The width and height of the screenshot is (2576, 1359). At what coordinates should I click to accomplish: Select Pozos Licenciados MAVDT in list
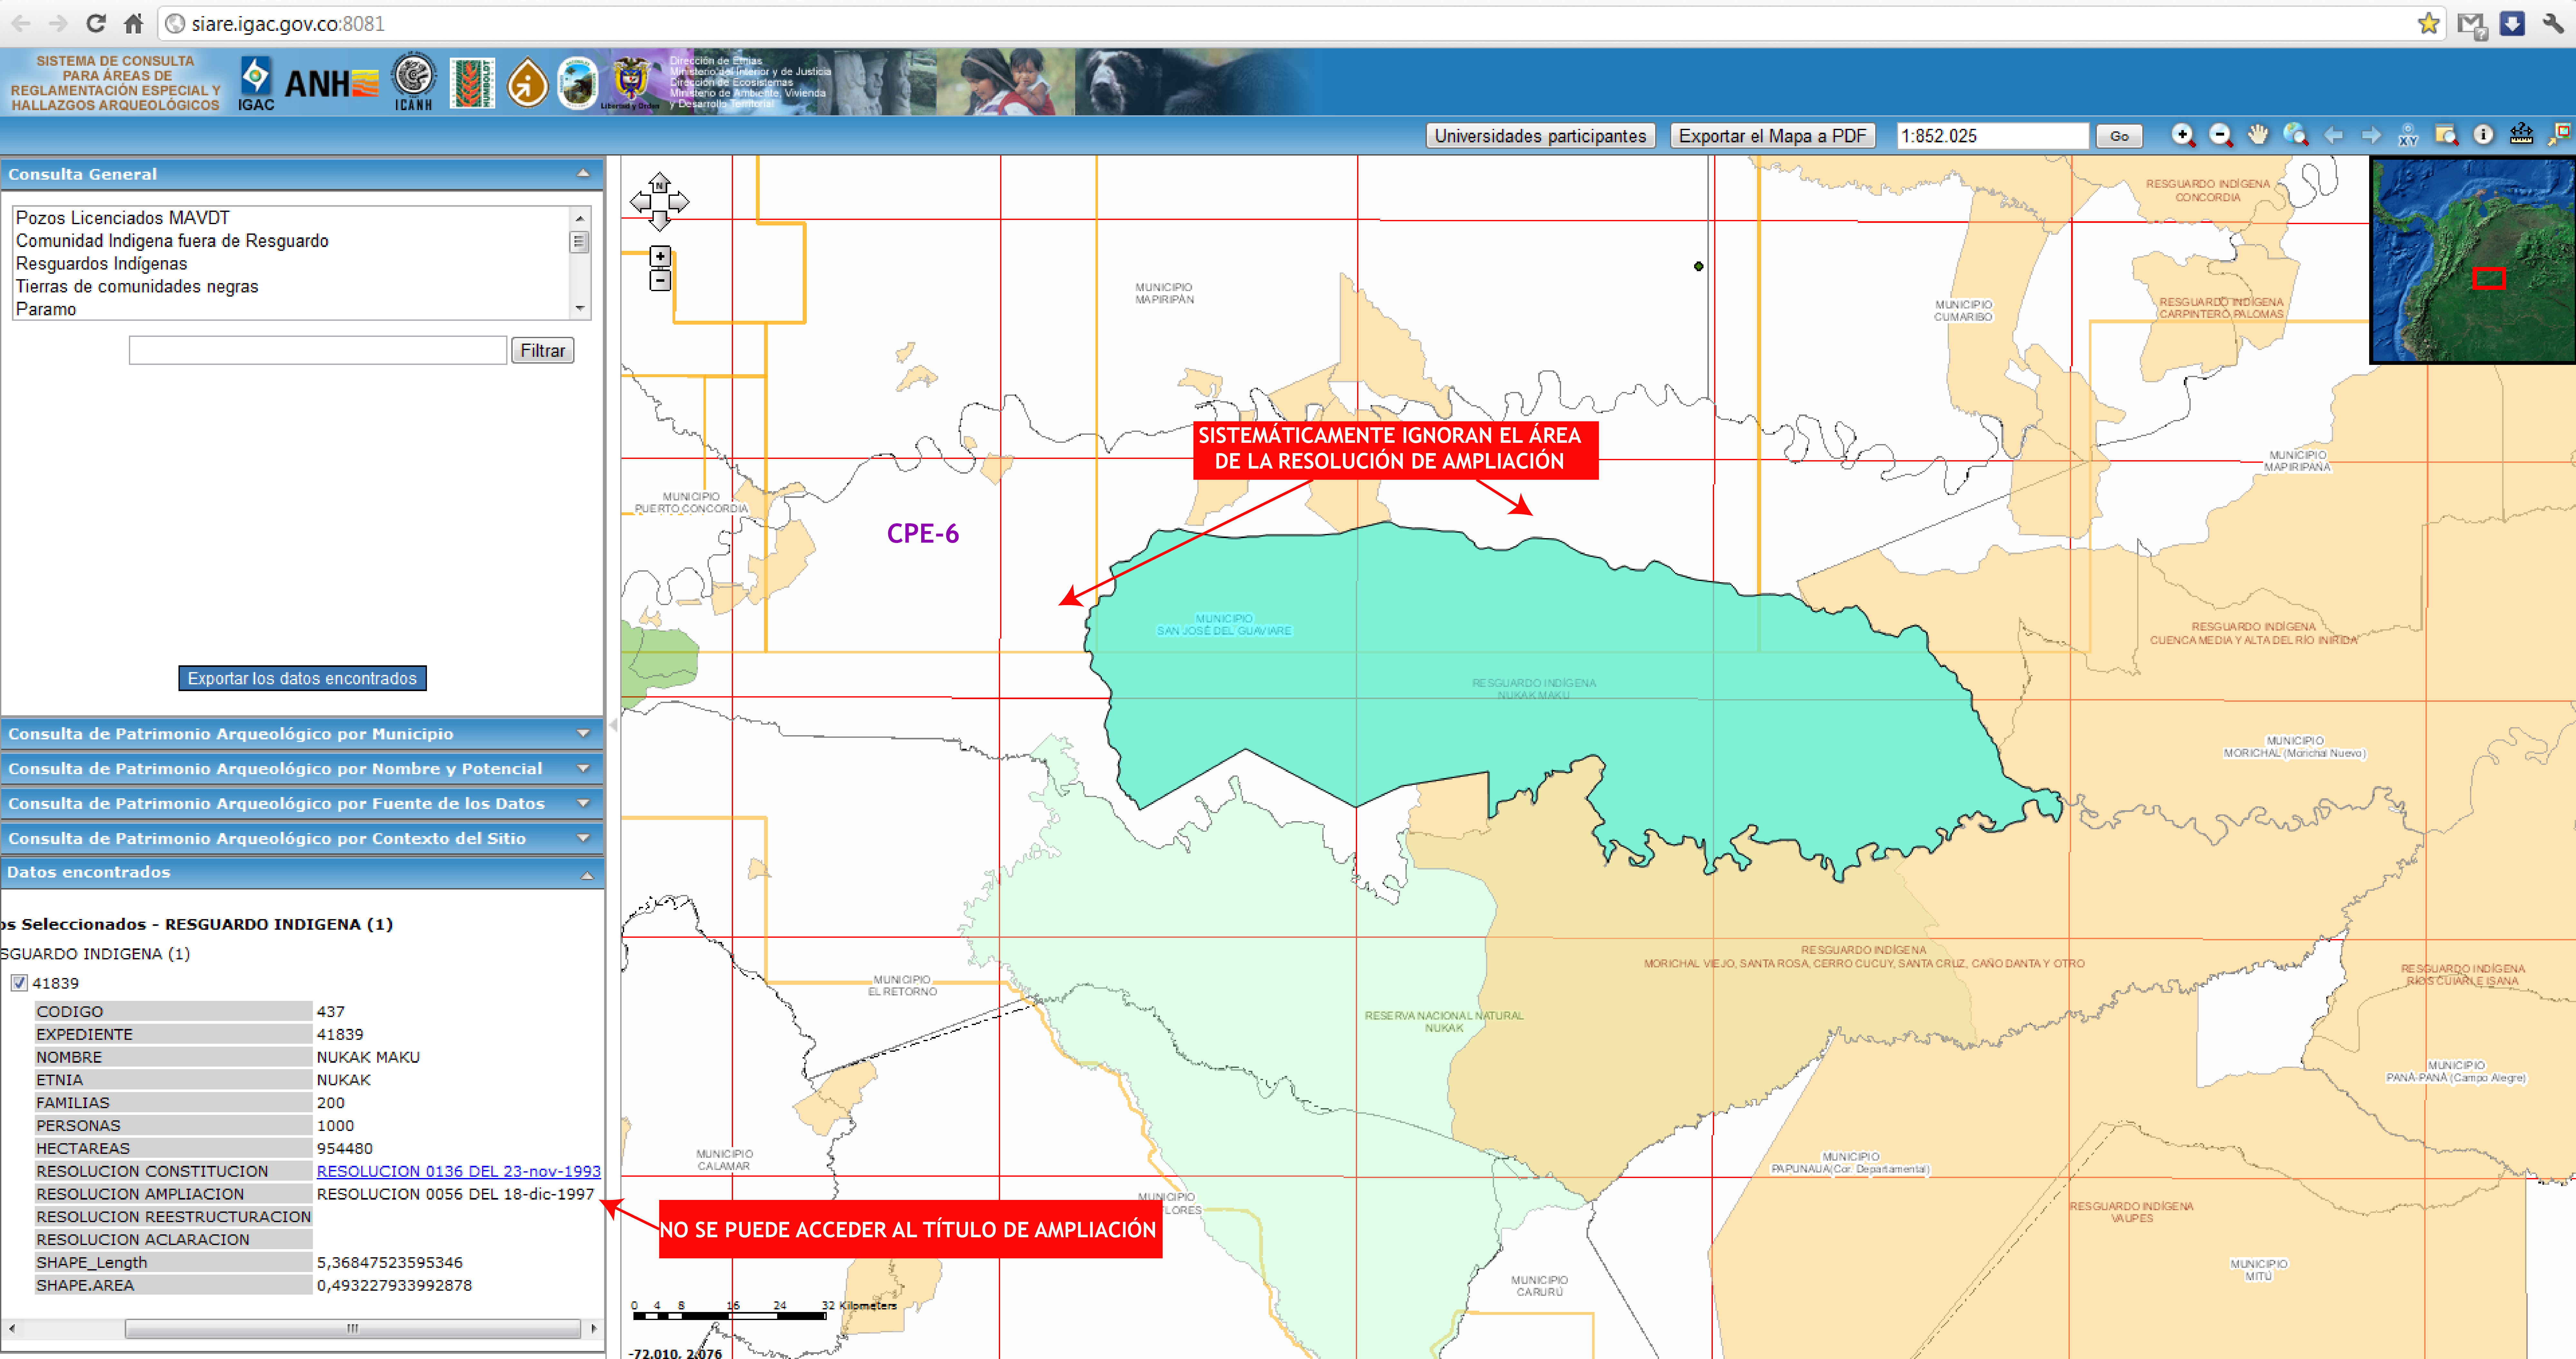pos(123,218)
